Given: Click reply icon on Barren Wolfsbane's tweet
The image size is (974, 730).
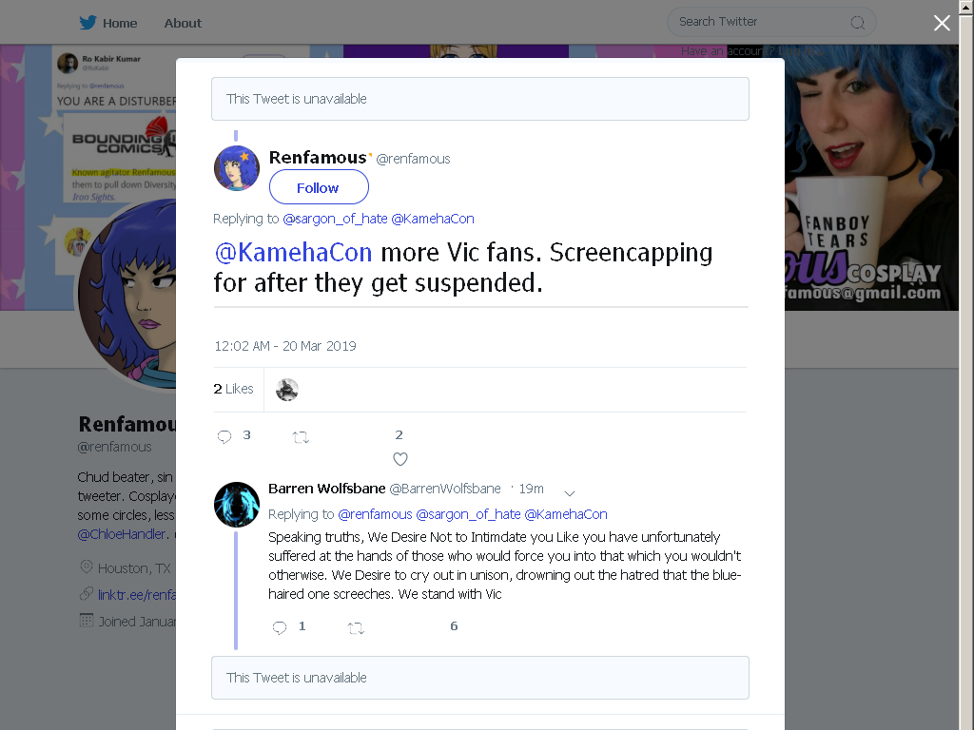Looking at the screenshot, I should (280, 627).
